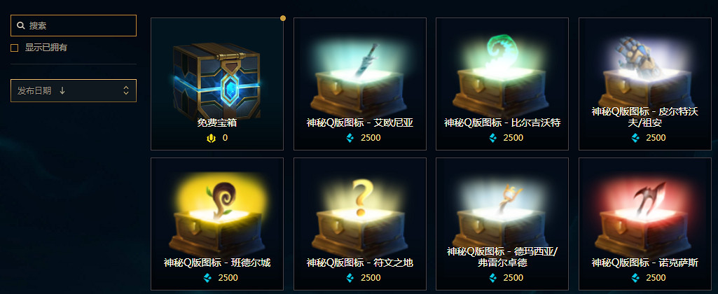Click the orange notification dot on free chest

pyautogui.click(x=283, y=18)
